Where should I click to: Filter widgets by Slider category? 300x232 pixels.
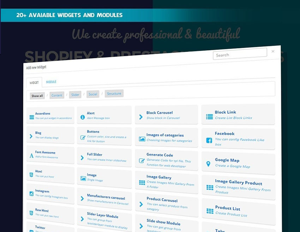[x=75, y=95]
